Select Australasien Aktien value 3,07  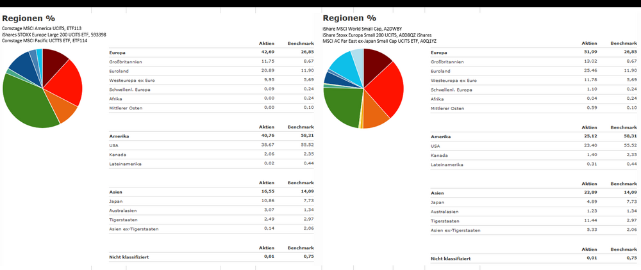pyautogui.click(x=269, y=210)
